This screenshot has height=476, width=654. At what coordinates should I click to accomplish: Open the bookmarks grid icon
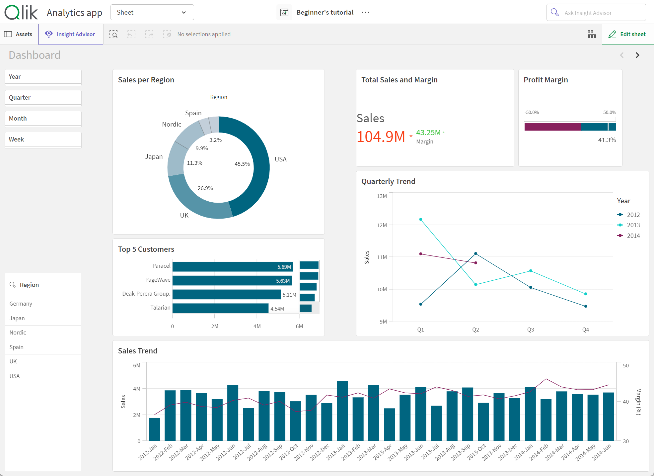pos(592,34)
